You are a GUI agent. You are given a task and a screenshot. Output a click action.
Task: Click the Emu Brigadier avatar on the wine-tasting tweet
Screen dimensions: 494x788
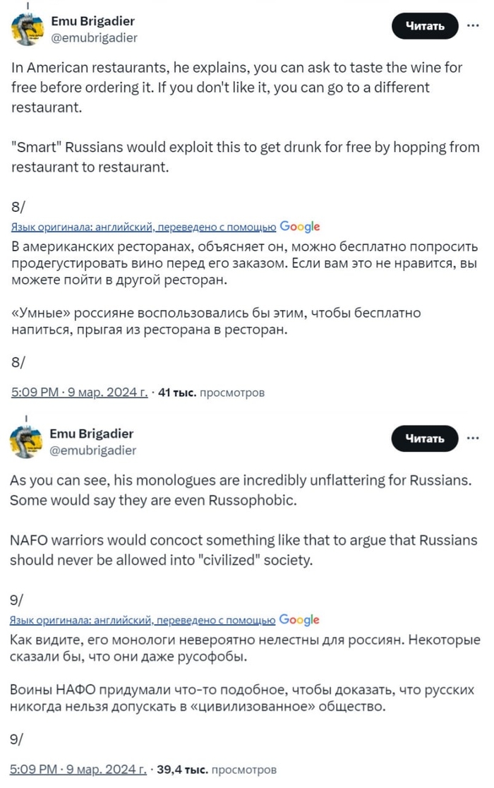coord(26,28)
